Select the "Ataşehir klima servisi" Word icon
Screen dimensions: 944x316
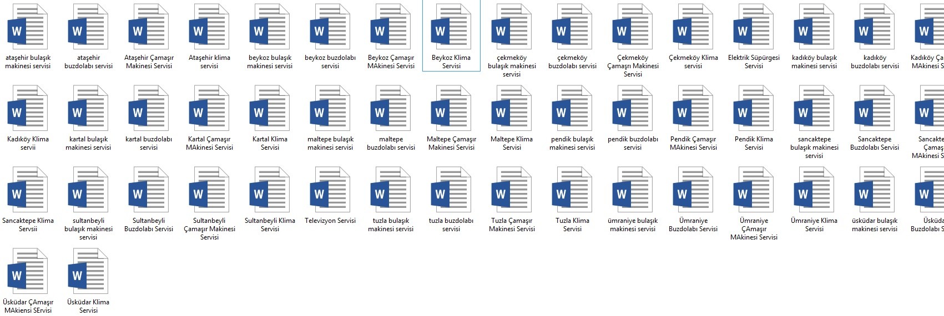click(x=209, y=27)
